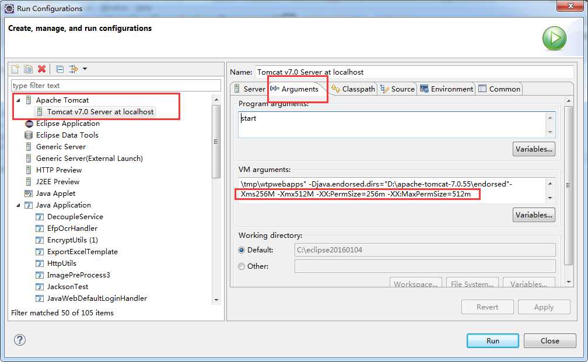This screenshot has width=588, height=362.
Task: Click the ExportExcelTemplate launch icon
Action: click(x=40, y=251)
